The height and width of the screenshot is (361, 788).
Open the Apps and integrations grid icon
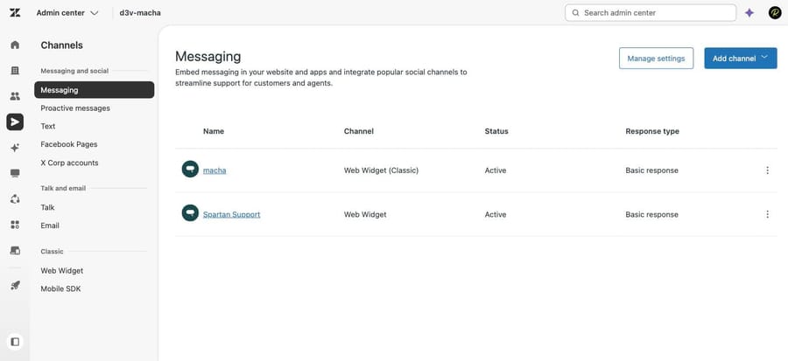[15, 225]
